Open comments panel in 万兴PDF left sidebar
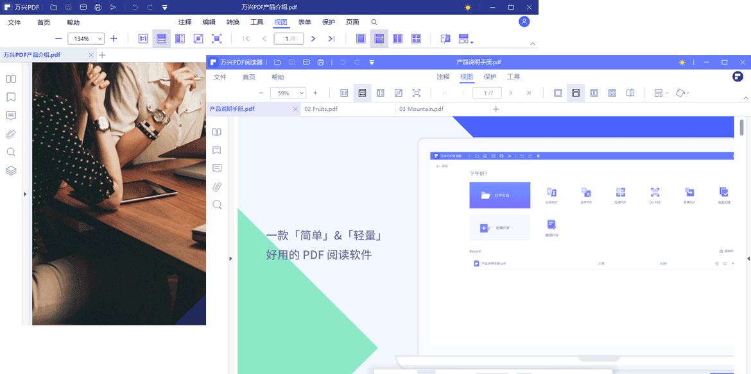The height and width of the screenshot is (374, 751). tap(11, 115)
